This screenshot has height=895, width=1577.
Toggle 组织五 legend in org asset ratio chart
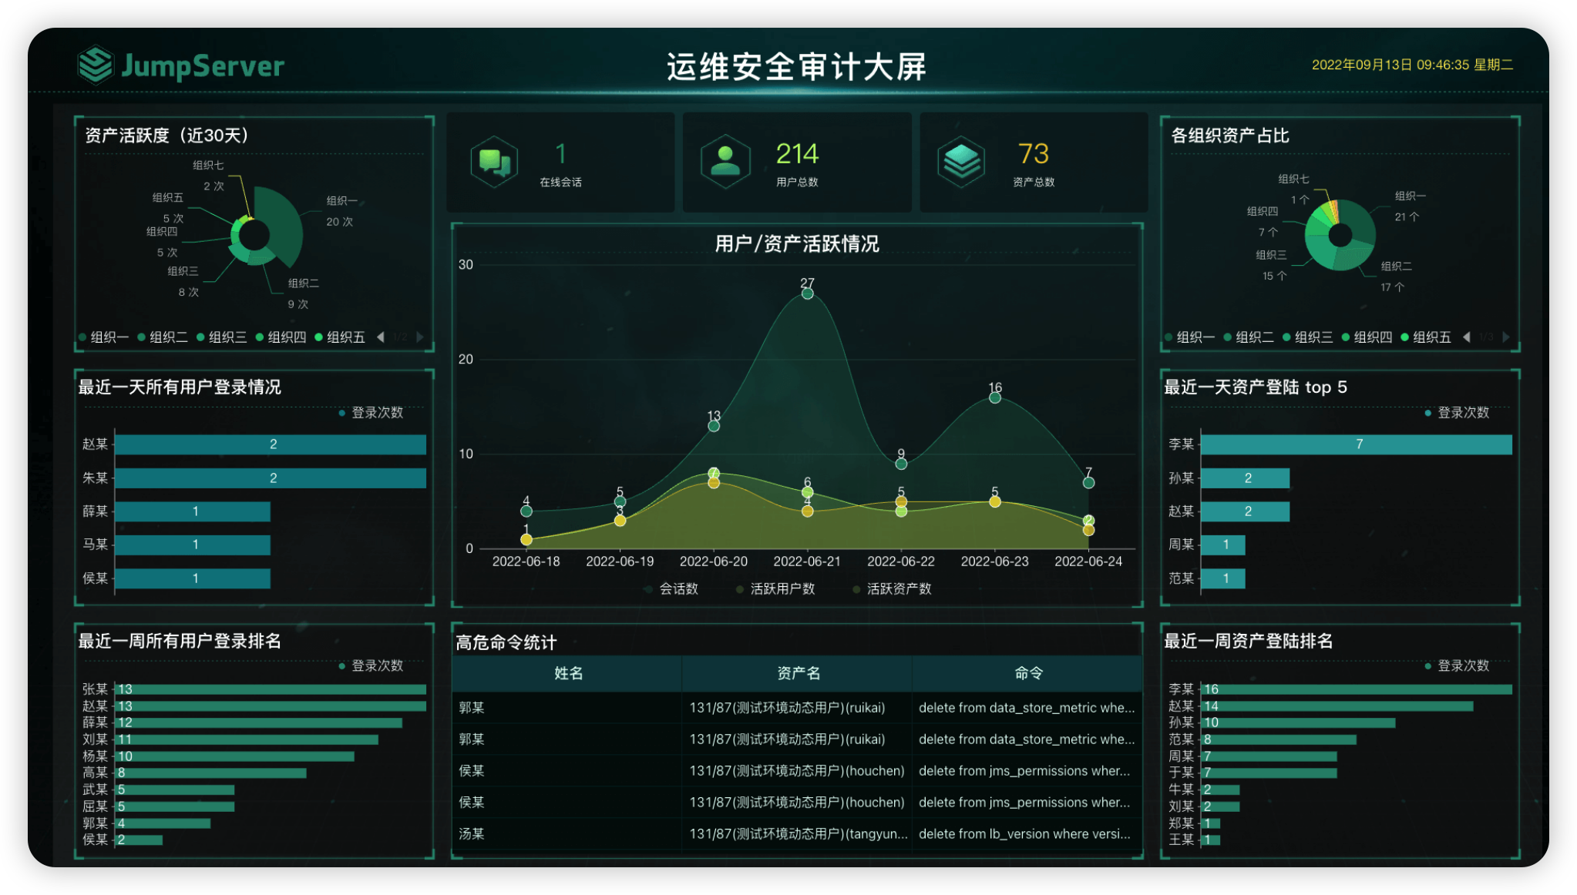[x=1426, y=337]
